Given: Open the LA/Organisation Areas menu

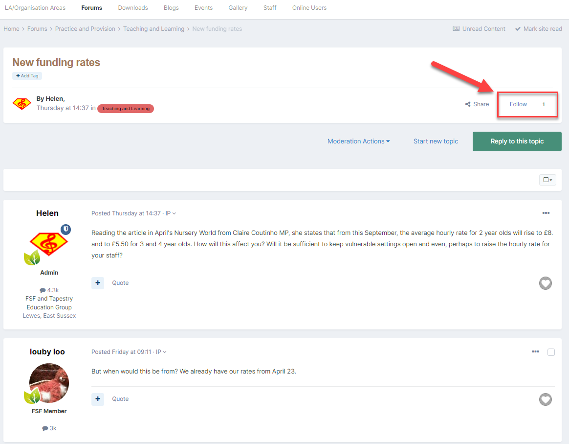Looking at the screenshot, I should click(x=35, y=8).
